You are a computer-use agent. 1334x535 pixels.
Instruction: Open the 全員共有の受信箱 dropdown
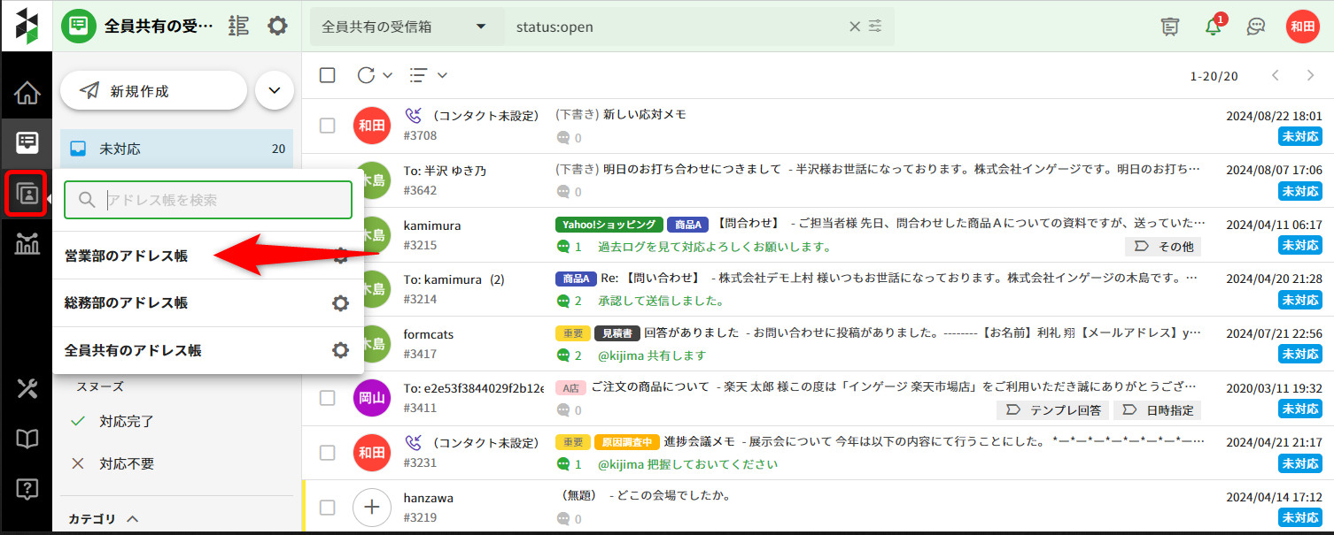point(405,27)
